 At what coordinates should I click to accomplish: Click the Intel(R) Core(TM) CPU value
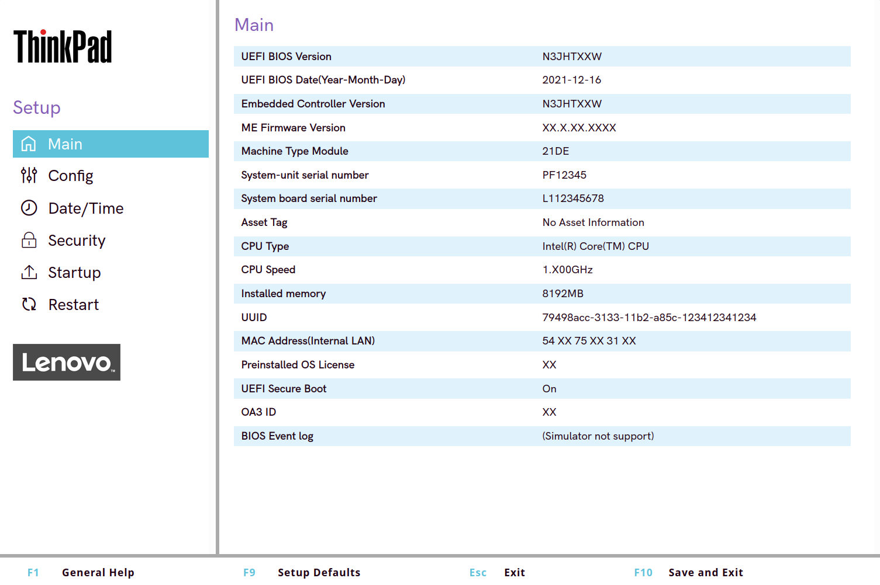pyautogui.click(x=595, y=246)
